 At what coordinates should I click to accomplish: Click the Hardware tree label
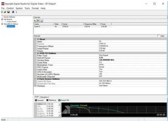[8, 19]
